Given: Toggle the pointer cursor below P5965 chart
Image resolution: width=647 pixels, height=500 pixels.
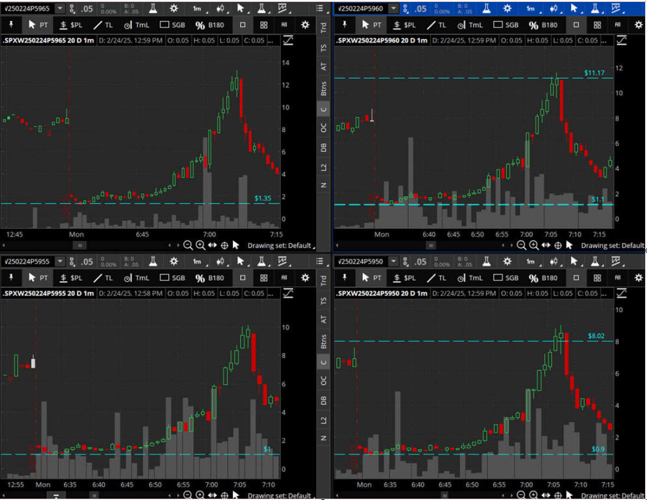Looking at the screenshot, I should [235, 245].
